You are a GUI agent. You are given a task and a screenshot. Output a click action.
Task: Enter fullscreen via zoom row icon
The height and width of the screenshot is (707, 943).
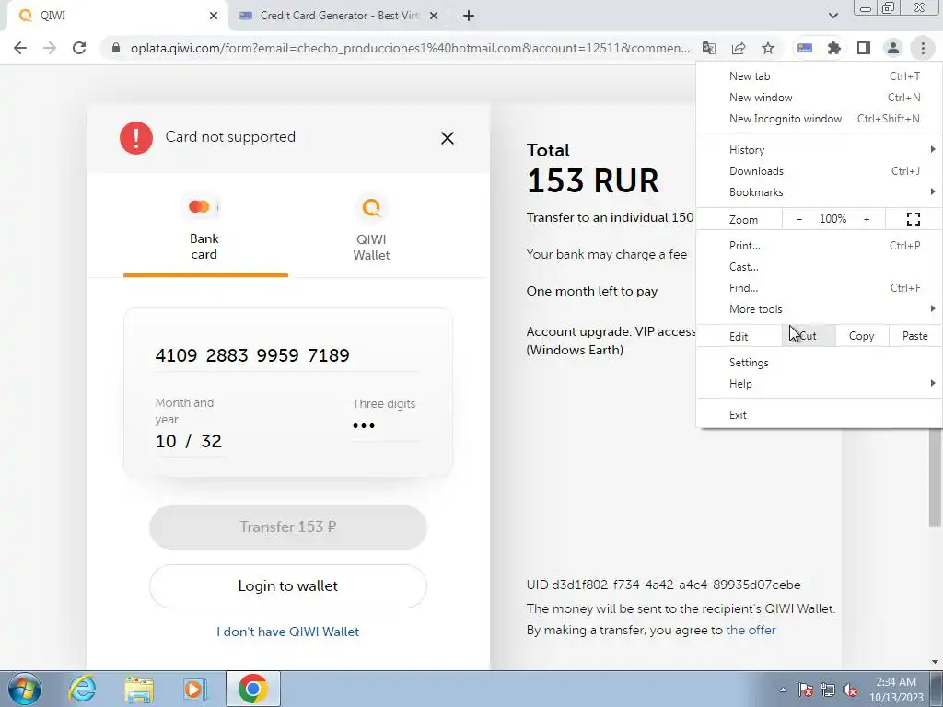tap(913, 219)
